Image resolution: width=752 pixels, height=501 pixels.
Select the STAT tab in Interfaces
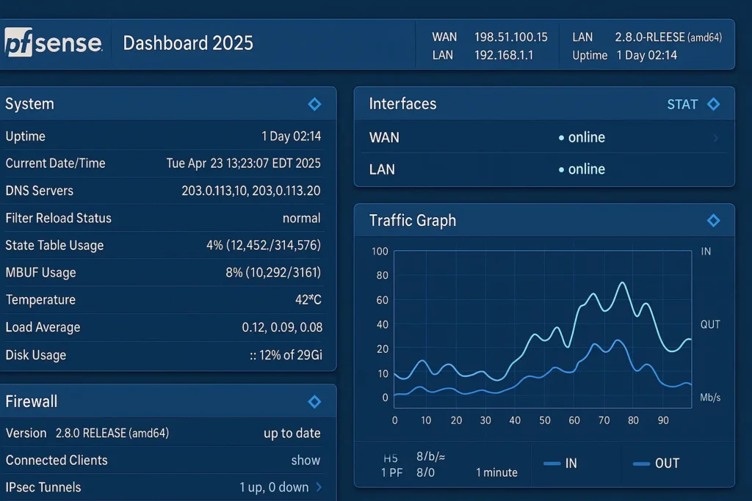pos(684,104)
